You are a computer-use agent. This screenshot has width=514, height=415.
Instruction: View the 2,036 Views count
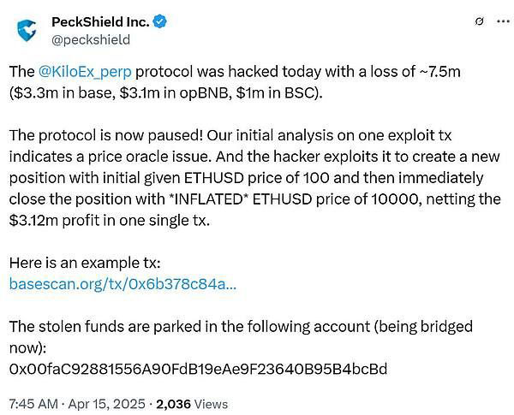[x=192, y=404]
